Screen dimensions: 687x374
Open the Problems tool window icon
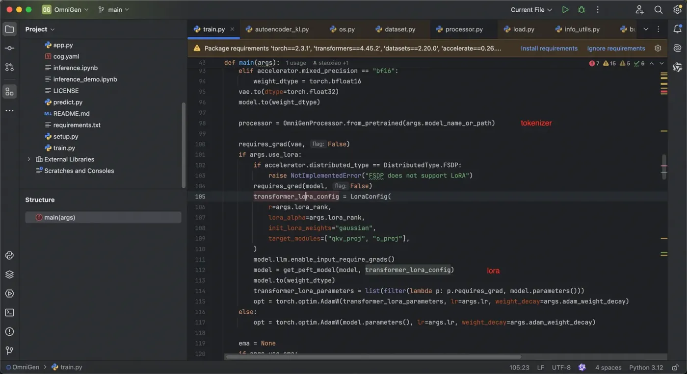click(9, 331)
